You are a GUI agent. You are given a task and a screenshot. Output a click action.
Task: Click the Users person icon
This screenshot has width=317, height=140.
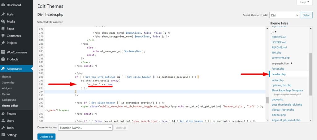tap(3, 120)
